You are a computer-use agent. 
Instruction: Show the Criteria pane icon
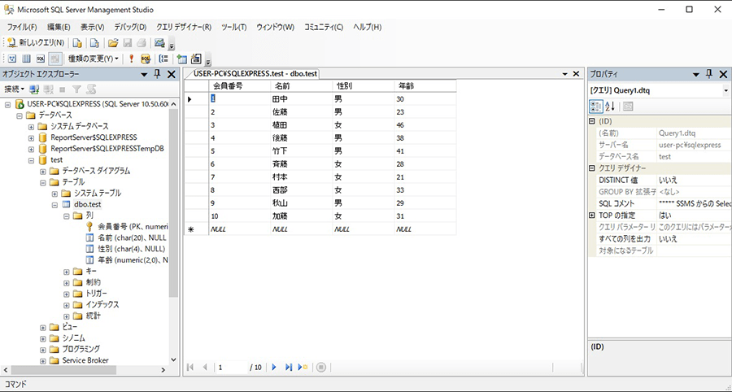27,59
